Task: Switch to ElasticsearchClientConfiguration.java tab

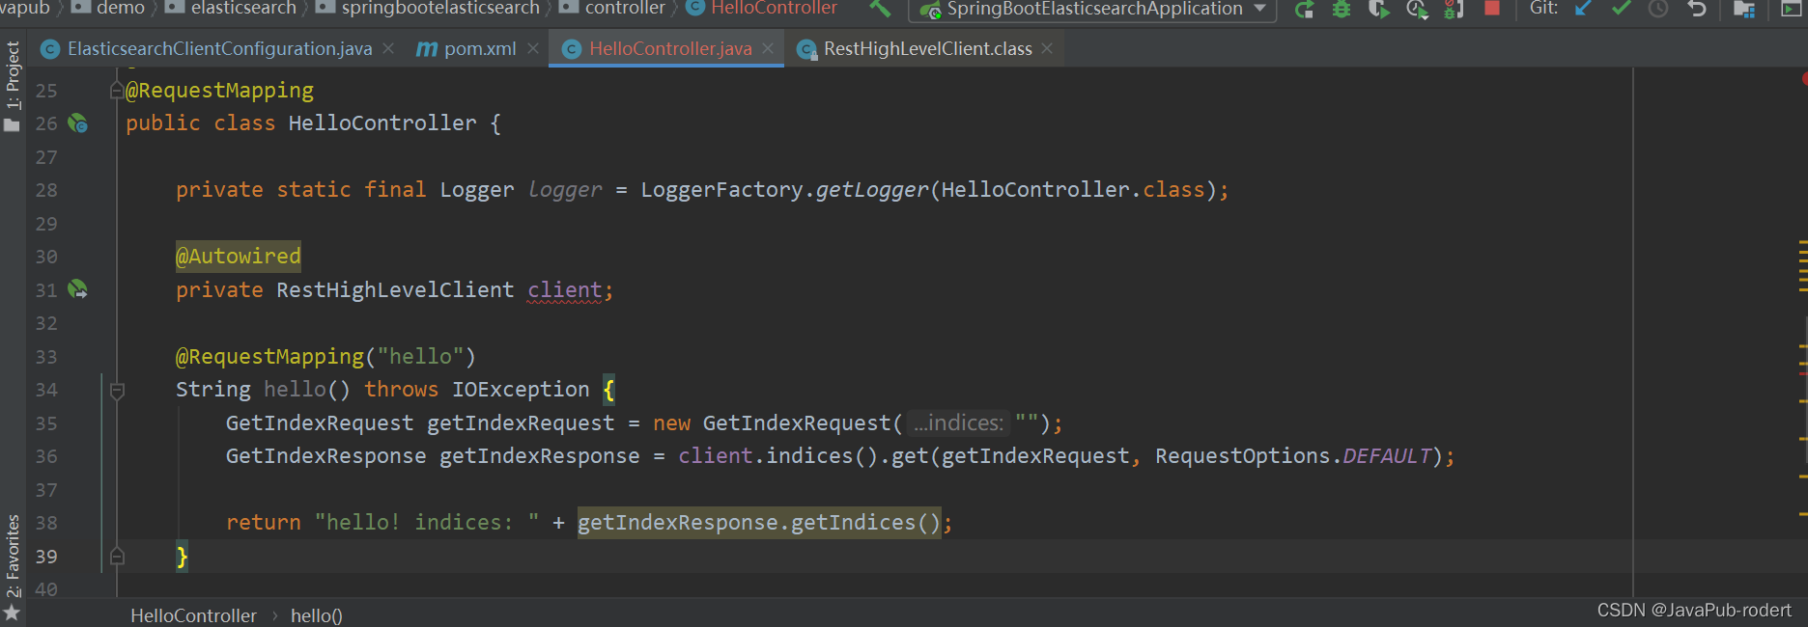Action: click(x=219, y=49)
